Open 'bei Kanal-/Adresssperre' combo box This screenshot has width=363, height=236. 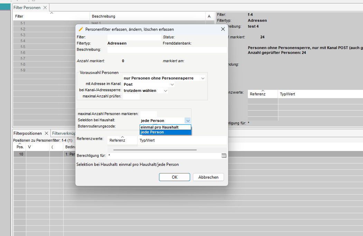(165, 91)
